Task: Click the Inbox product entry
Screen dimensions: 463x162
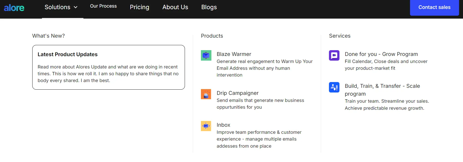Action: tap(223, 125)
